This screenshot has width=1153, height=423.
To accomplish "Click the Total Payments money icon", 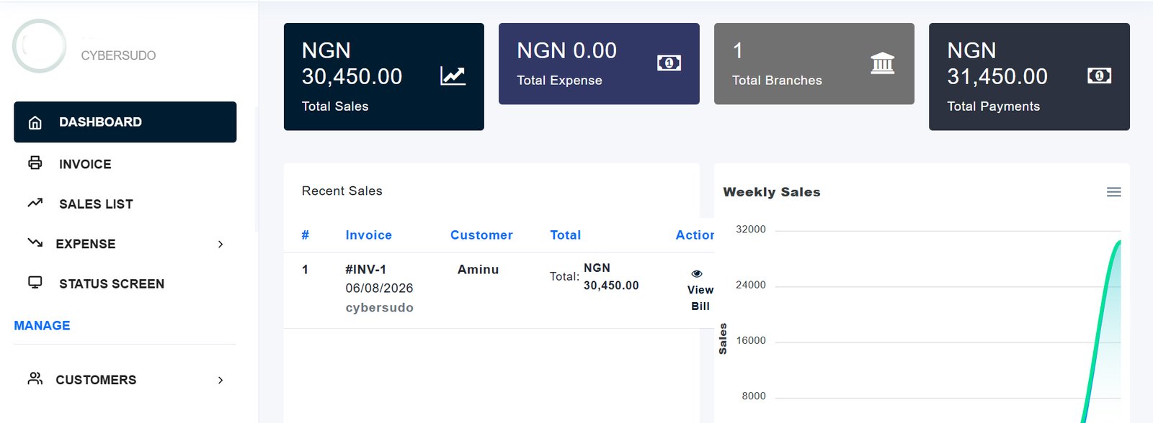I will (x=1099, y=76).
